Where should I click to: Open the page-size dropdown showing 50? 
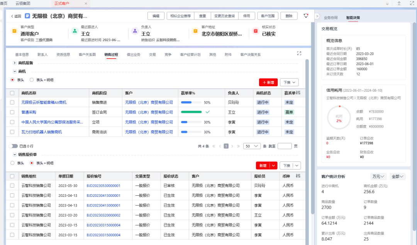(x=252, y=146)
